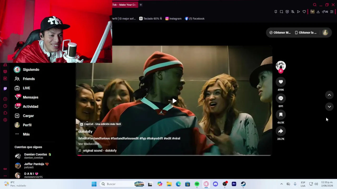Go to the previous video
The height and width of the screenshot is (189, 337).
click(x=329, y=95)
